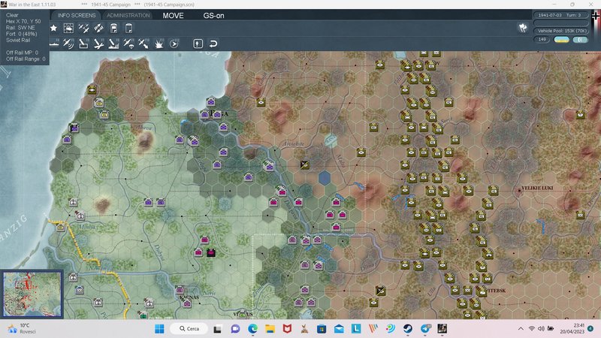The width and height of the screenshot is (601, 338).
Task: Click the explosion attack icon
Action: [x=159, y=44]
